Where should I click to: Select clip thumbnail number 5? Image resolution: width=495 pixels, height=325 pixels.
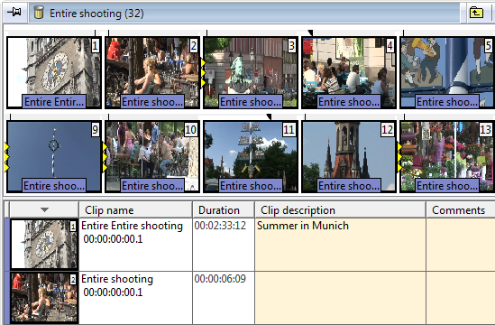tap(447, 73)
